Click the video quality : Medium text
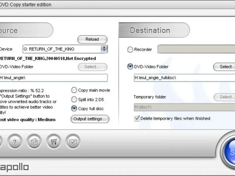Image resolution: width=235 pixels, height=176 pixels. 28,120
